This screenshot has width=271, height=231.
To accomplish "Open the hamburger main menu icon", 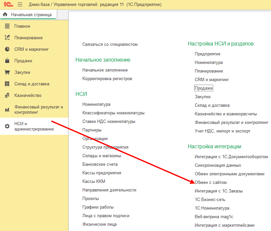I will (x=20, y=4).
